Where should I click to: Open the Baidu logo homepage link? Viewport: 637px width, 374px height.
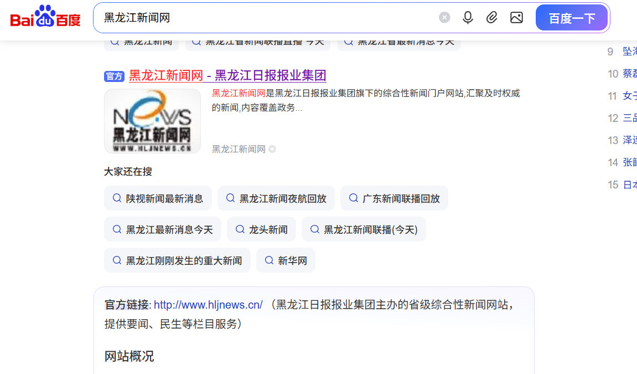(45, 17)
